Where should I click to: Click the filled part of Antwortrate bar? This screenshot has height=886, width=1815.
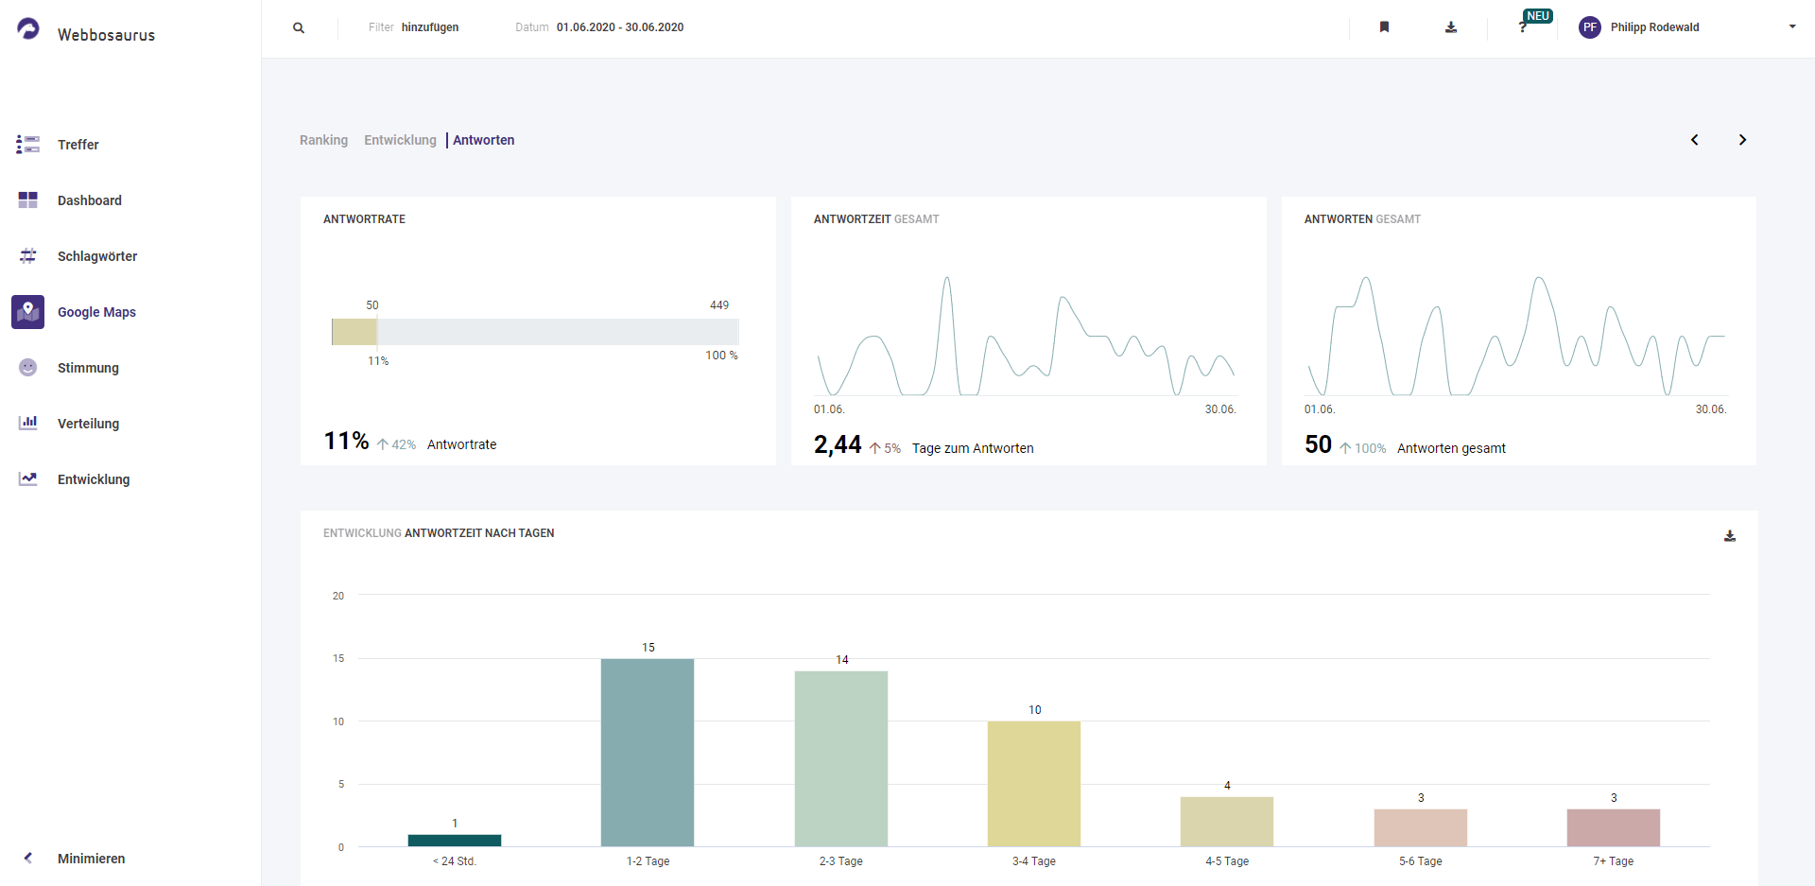[354, 332]
